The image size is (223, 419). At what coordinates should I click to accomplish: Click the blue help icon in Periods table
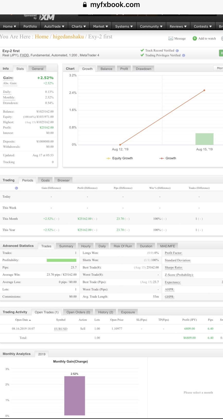[16, 188]
